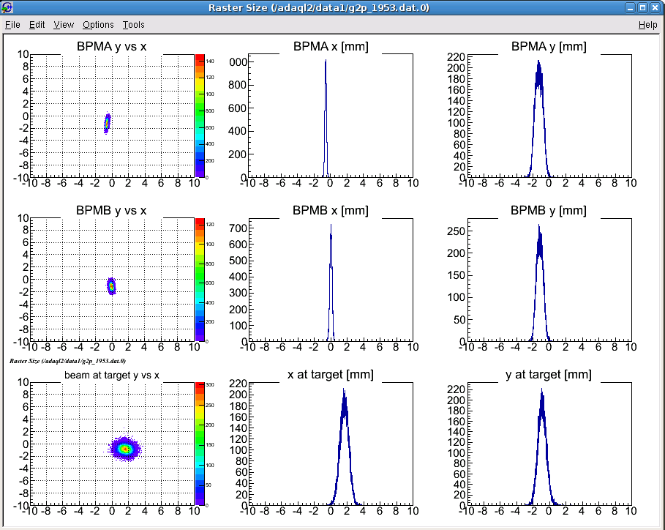The width and height of the screenshot is (665, 530).
Task: Click the ROOT application icon in title bar
Action: tap(7, 7)
